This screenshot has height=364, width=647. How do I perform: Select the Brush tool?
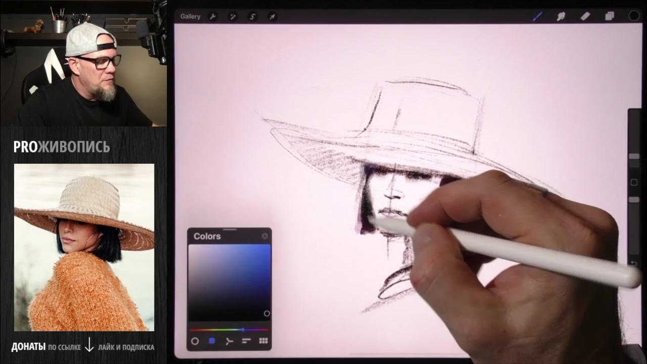point(537,16)
